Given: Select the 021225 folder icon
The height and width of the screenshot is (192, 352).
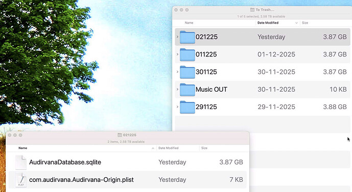Looking at the screenshot, I should (187, 37).
